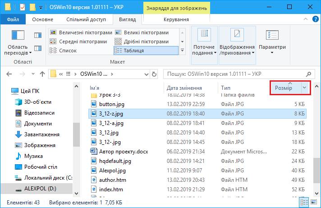Open the Файл menu
The width and height of the screenshot is (321, 208).
pyautogui.click(x=13, y=19)
